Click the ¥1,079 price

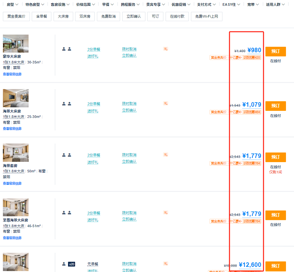coord(252,105)
